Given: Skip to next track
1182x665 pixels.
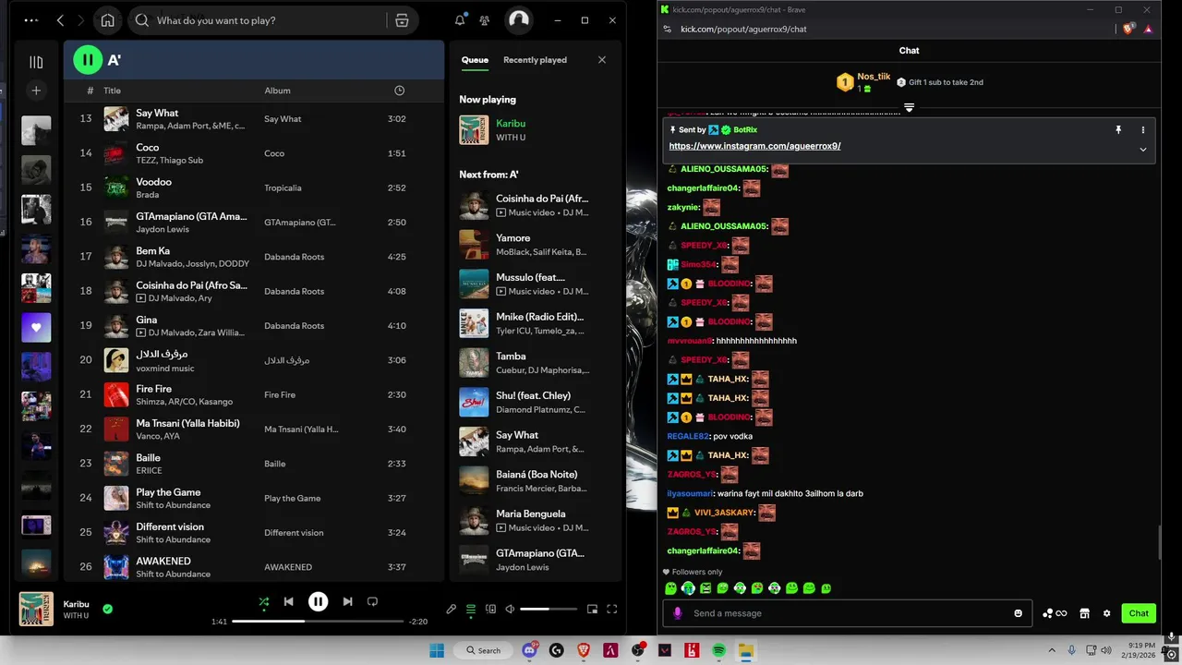Looking at the screenshot, I should [x=347, y=601].
